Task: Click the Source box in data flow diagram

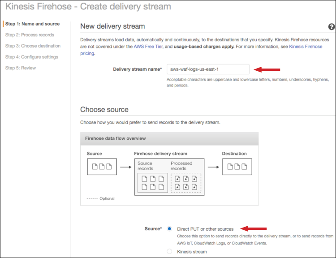Action: (x=102, y=167)
